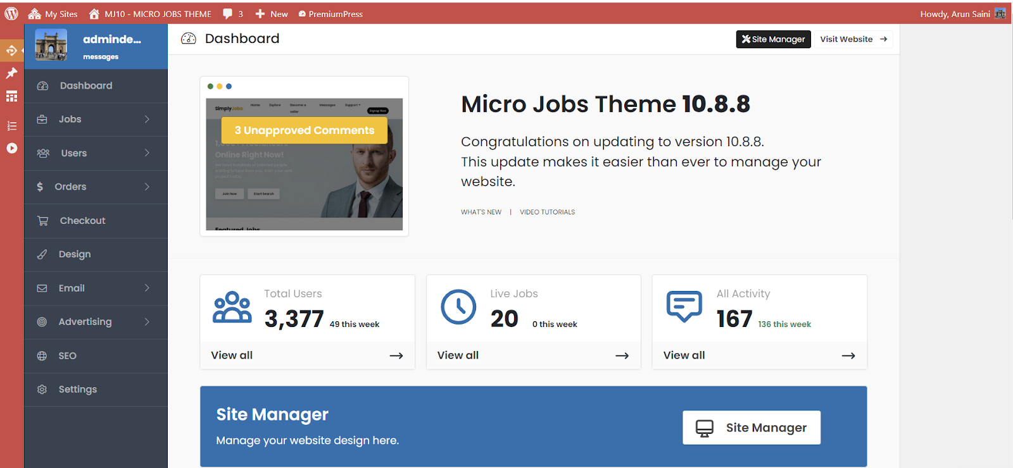Click the '136 this week' activity text

pyautogui.click(x=784, y=324)
